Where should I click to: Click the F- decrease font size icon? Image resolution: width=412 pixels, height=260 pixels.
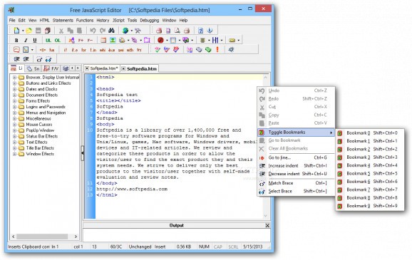(x=90, y=40)
